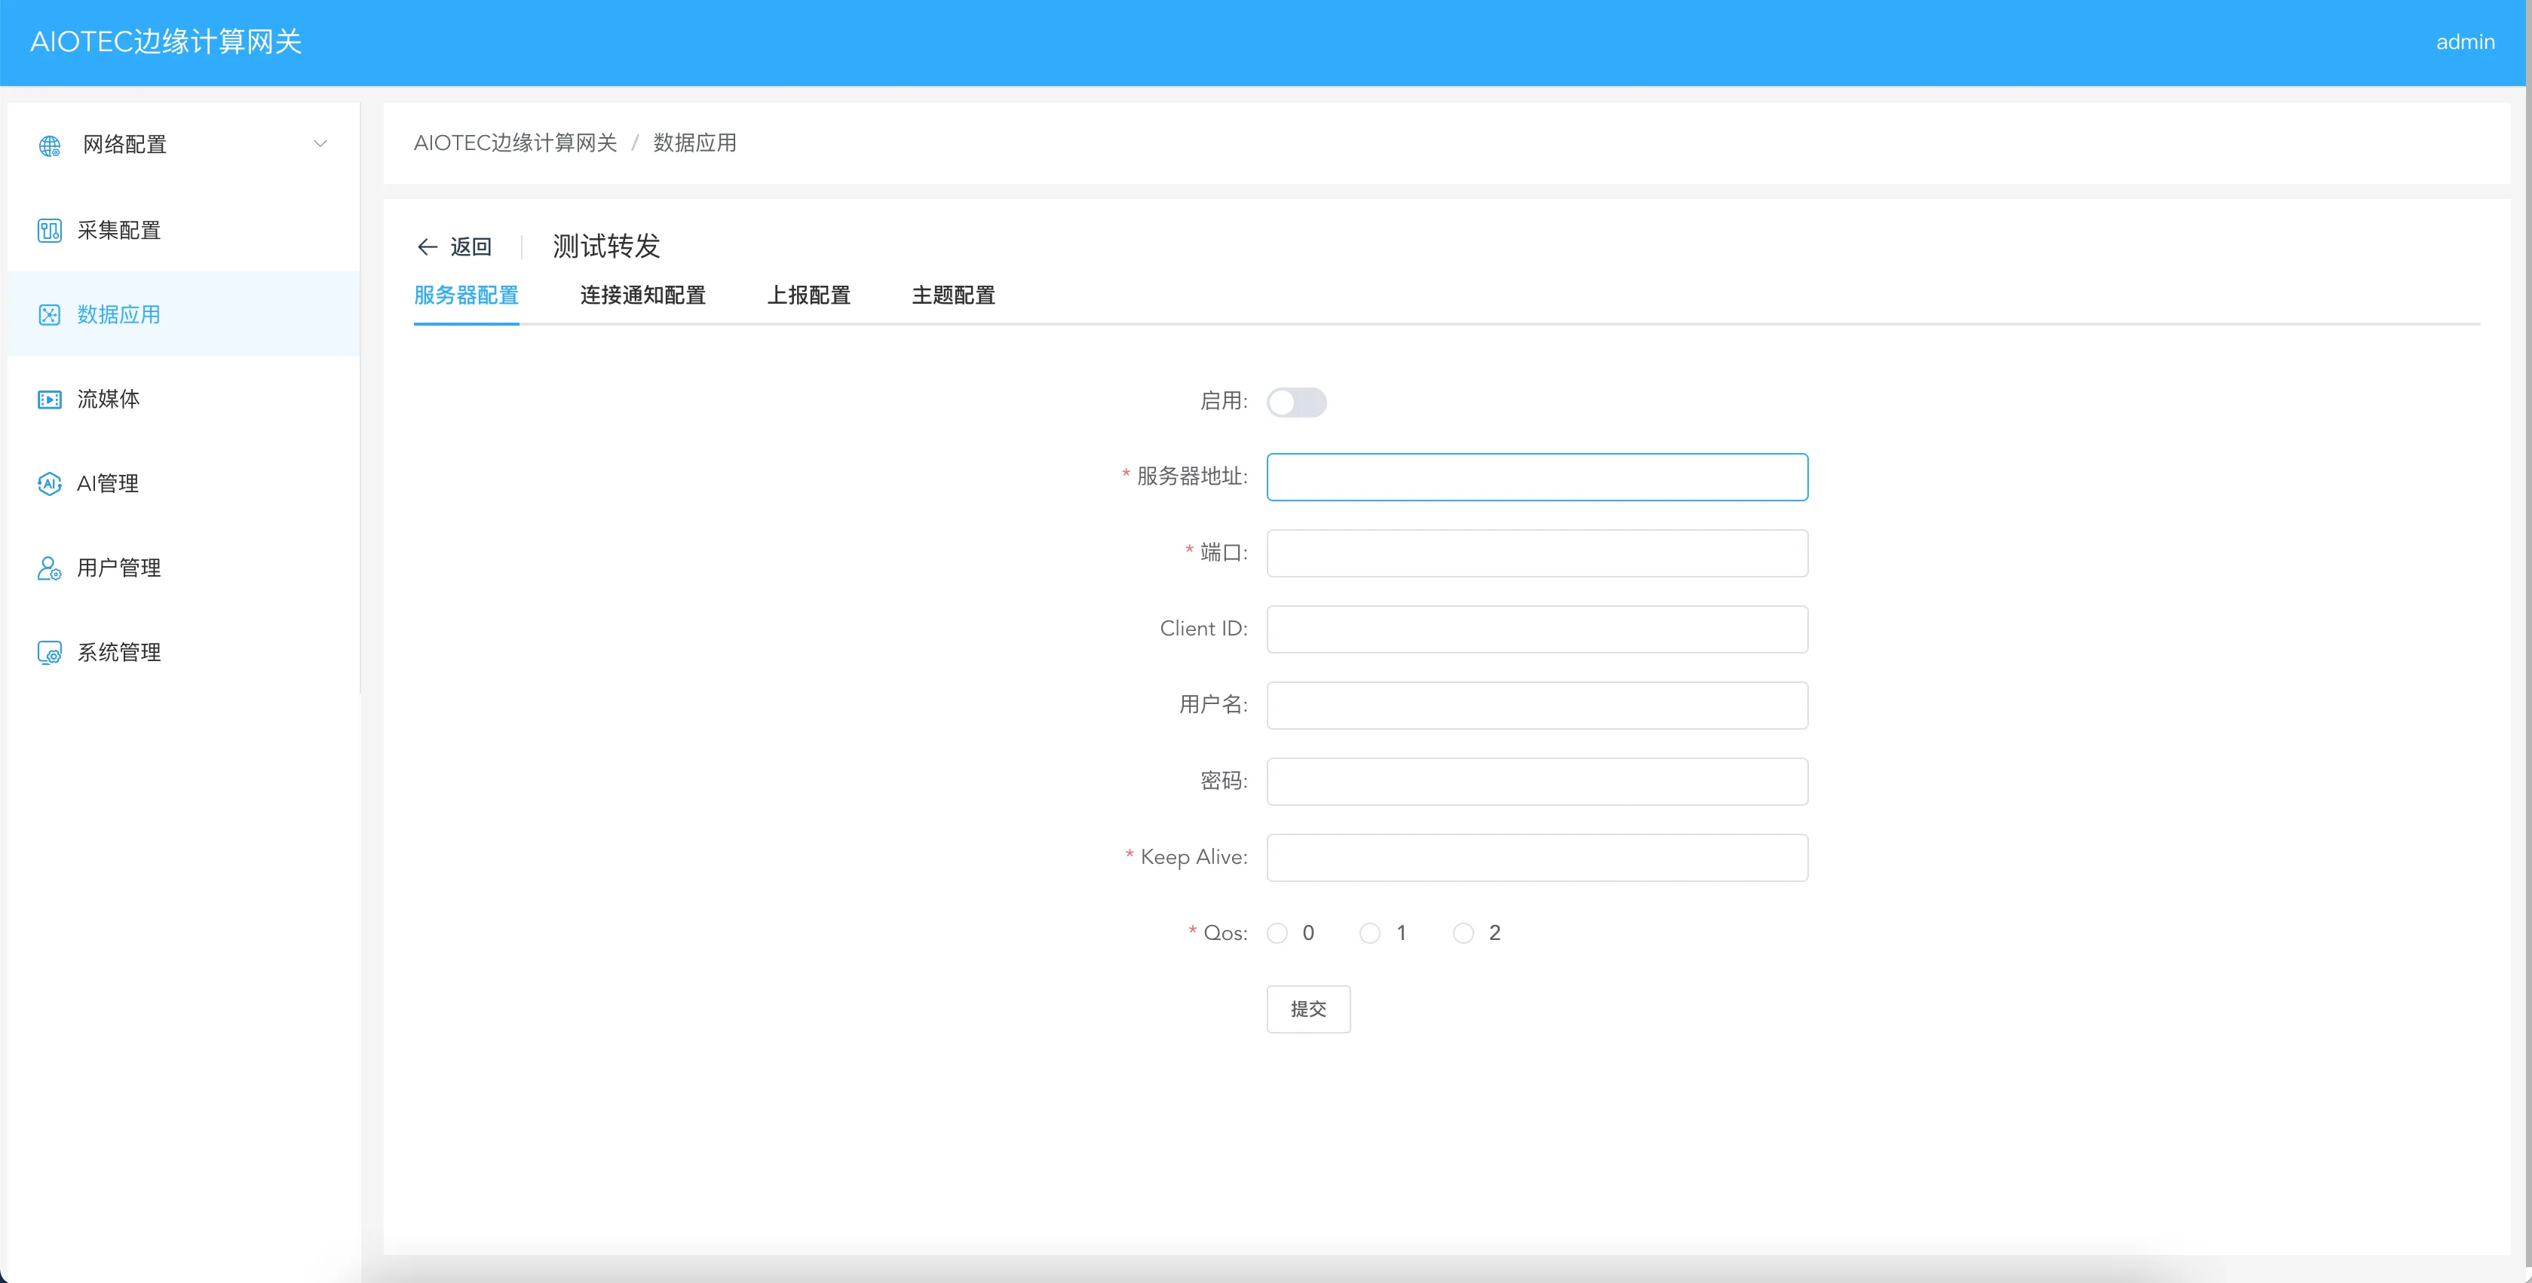Screen dimensions: 2532x1283
Task: Toggle the 启用 switch on
Action: coord(1295,402)
